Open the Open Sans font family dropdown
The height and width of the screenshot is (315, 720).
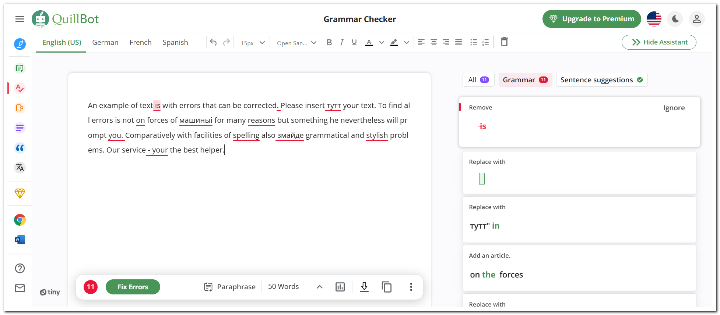click(296, 43)
